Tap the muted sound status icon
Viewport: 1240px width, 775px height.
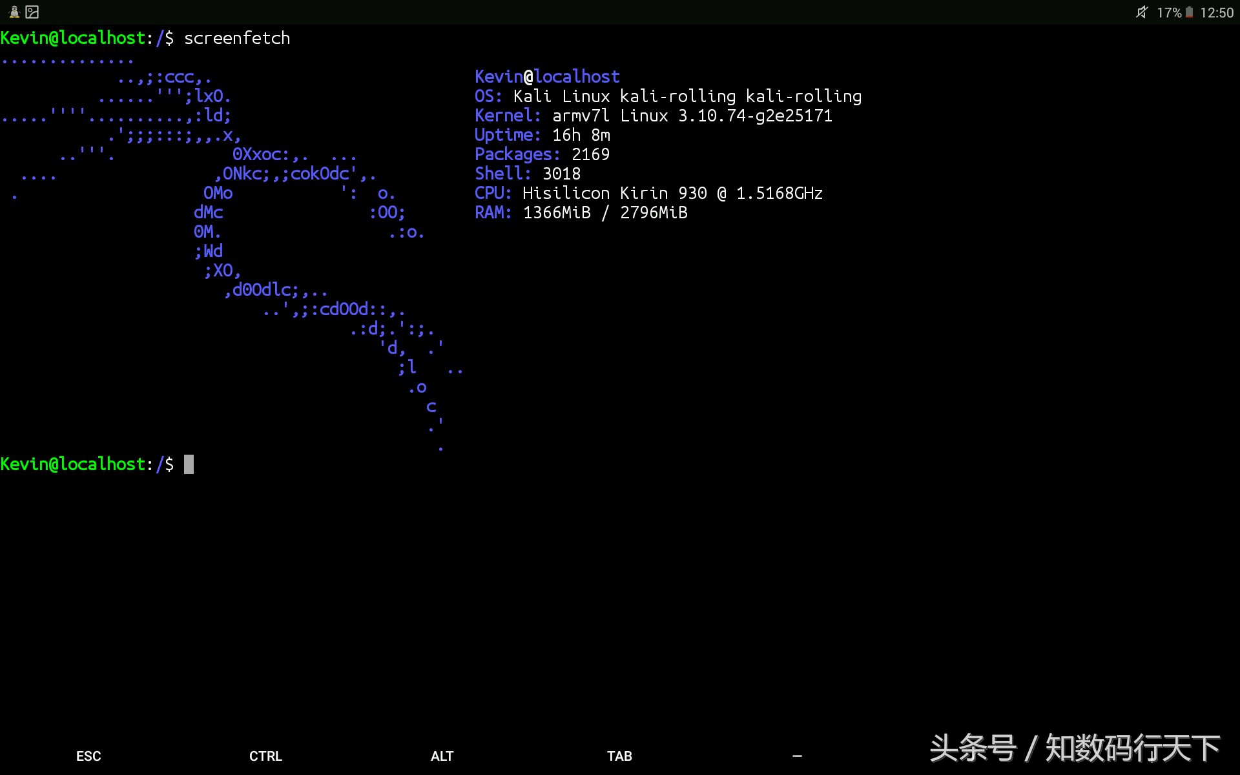(x=1141, y=12)
